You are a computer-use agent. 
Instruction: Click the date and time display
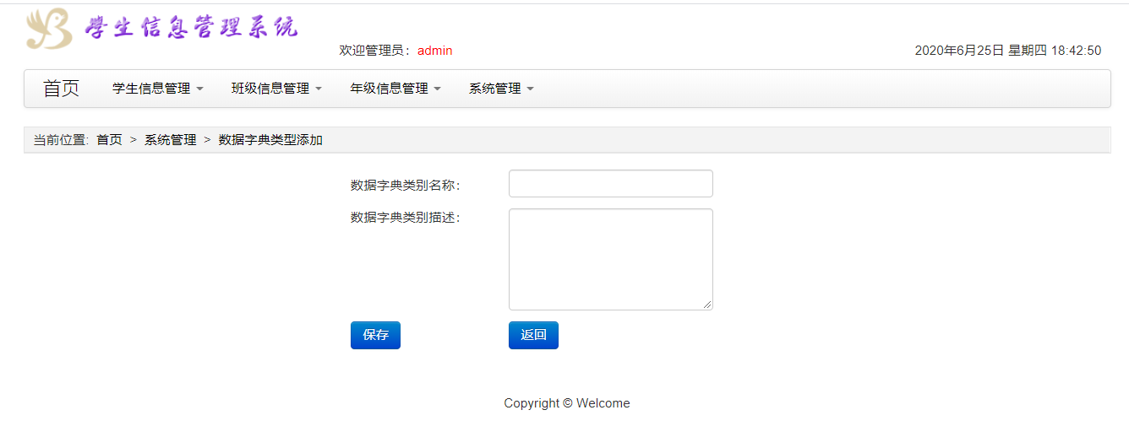click(1008, 51)
